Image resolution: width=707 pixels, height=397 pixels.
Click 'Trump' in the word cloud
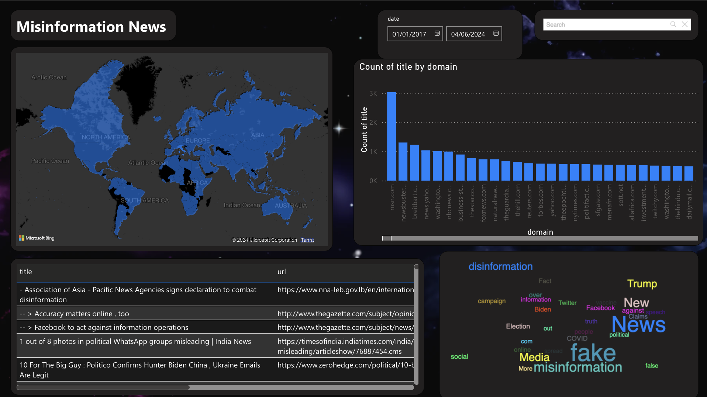pyautogui.click(x=642, y=284)
